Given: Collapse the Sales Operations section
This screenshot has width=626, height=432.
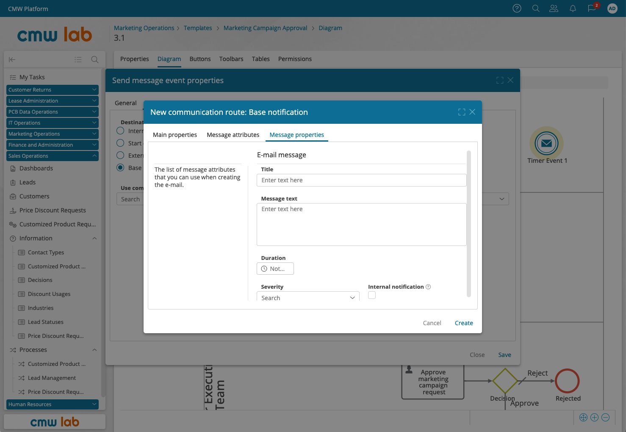Looking at the screenshot, I should tap(53, 156).
